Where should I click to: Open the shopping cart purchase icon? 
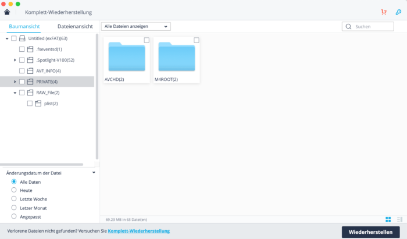tap(384, 12)
